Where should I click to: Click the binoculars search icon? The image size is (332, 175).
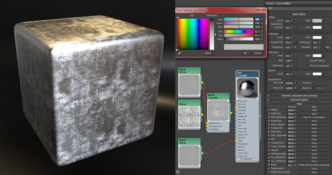pos(178,172)
